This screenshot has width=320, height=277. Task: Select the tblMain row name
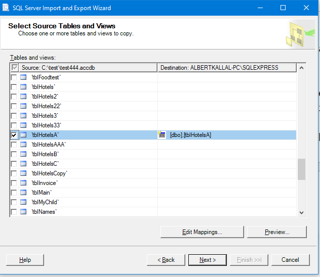(x=42, y=193)
